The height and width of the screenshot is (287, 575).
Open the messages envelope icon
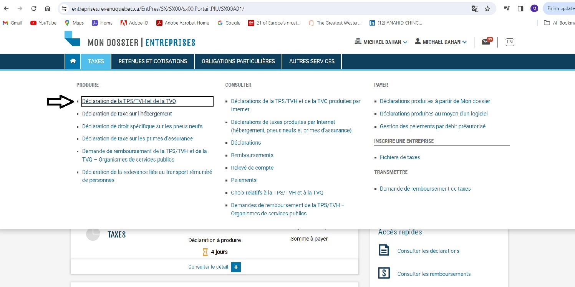(x=486, y=42)
